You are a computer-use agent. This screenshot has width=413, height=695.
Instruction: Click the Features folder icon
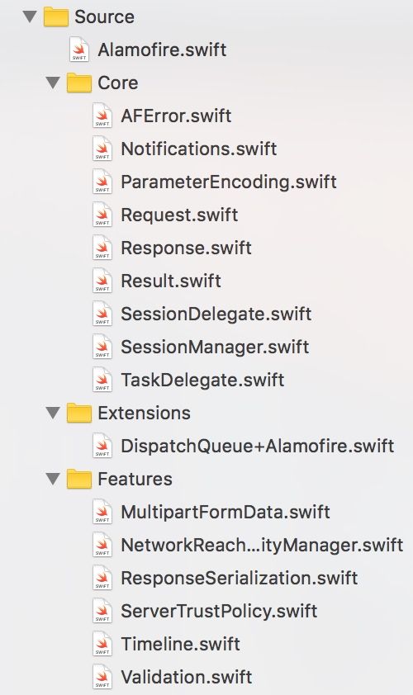pos(79,479)
